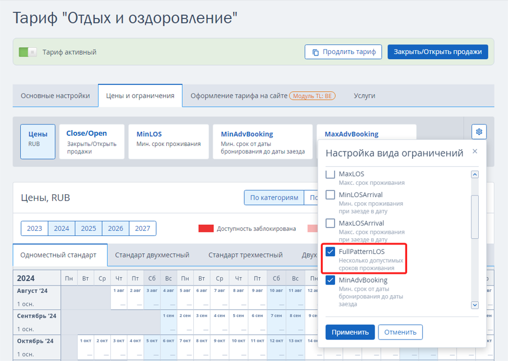Click scroll down arrow in restrictions list

point(475,305)
